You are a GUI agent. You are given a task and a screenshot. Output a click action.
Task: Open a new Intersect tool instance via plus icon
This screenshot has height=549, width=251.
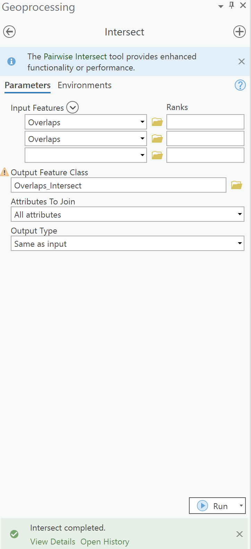239,31
